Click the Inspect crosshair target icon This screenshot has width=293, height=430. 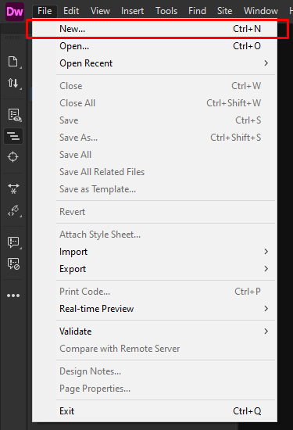pos(13,157)
